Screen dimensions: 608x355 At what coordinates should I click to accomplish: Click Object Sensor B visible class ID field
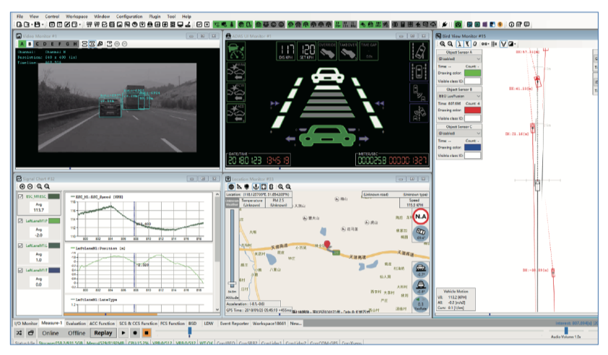(x=472, y=118)
